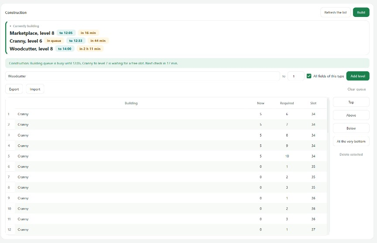Click the Construction heading
Image resolution: width=377 pixels, height=243 pixels.
(x=16, y=13)
